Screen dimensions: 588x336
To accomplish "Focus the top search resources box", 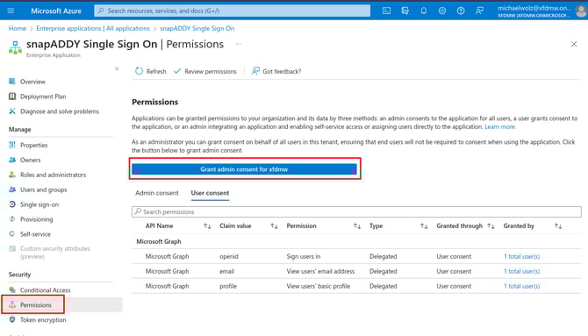I will pos(232,11).
